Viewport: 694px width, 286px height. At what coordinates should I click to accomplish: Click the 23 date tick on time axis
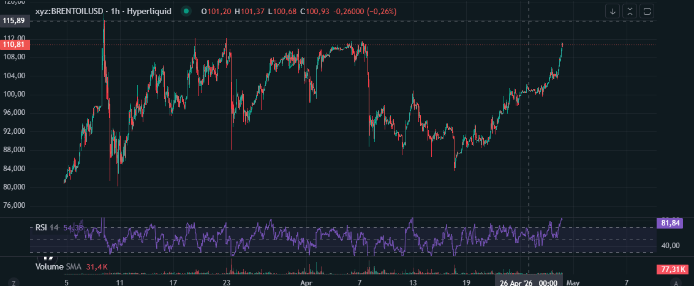pos(227,282)
